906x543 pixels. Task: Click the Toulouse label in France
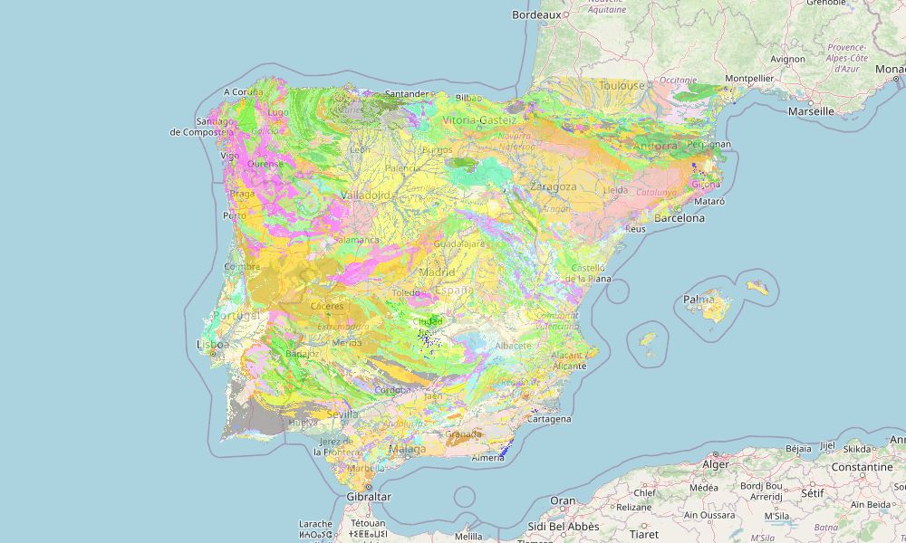[x=621, y=83]
